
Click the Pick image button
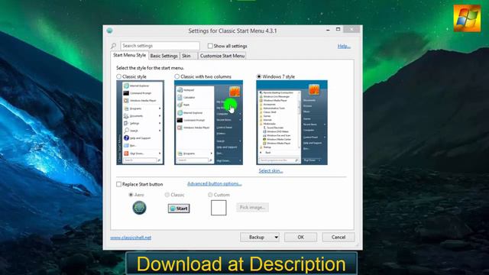pyautogui.click(x=252, y=207)
